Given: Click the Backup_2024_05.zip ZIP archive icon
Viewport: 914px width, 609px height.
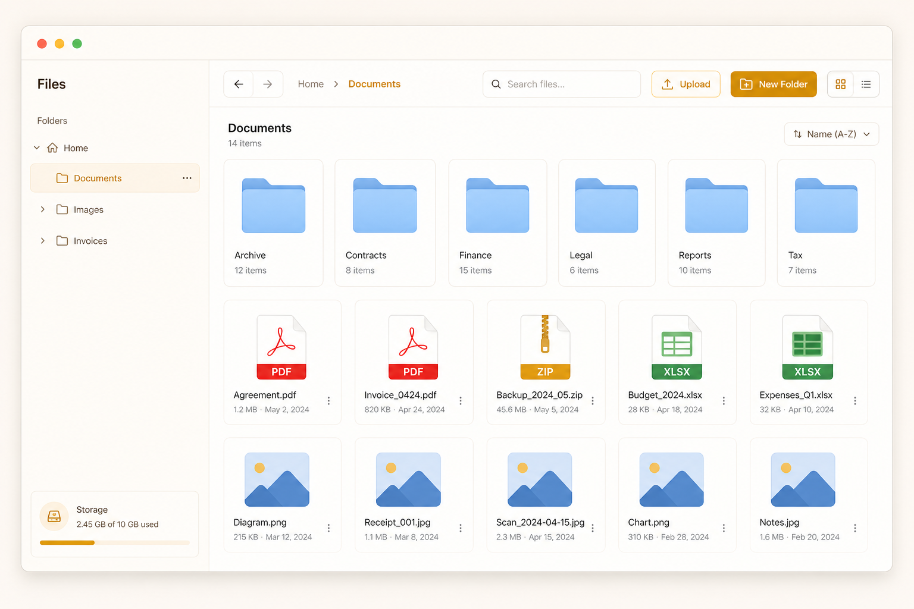Looking at the screenshot, I should 545,347.
